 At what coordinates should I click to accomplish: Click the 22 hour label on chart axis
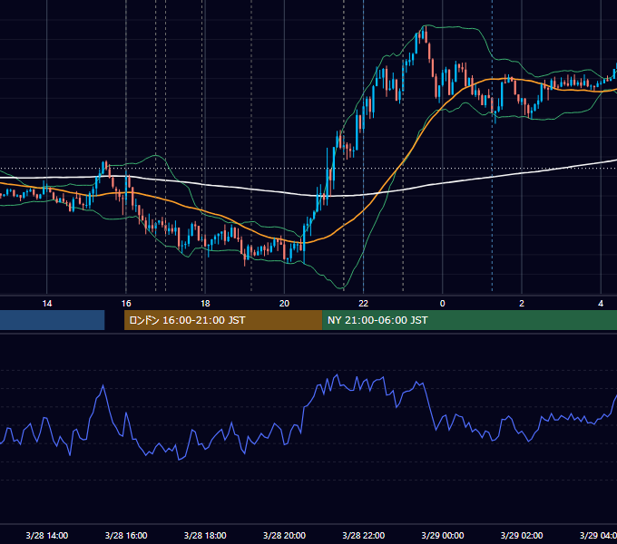pos(363,304)
